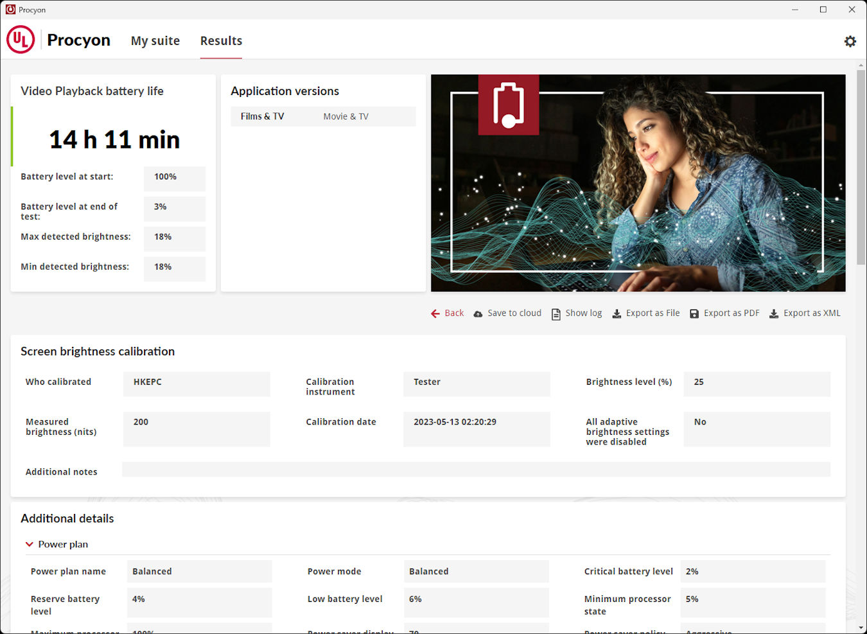Open Show log text link
Image resolution: width=867 pixels, height=634 pixels.
[x=584, y=313]
